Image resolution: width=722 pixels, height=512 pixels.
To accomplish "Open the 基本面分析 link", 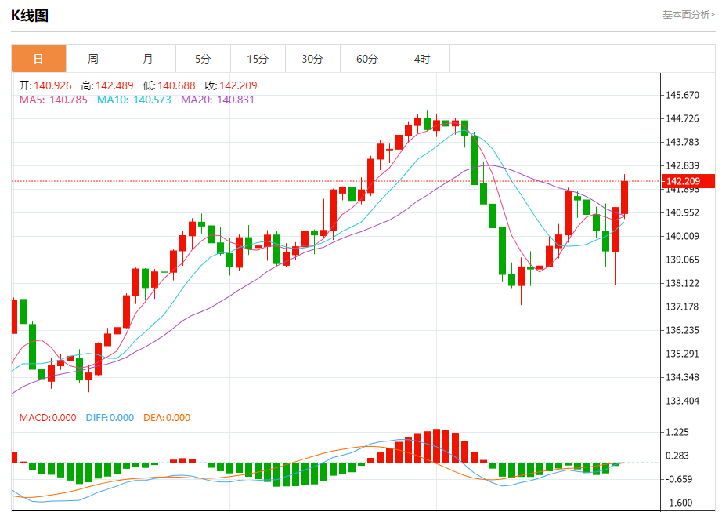I will (x=688, y=15).
